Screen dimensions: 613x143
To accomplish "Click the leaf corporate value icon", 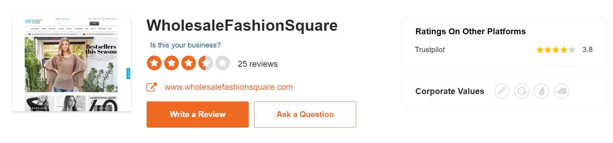I will pos(542,91).
